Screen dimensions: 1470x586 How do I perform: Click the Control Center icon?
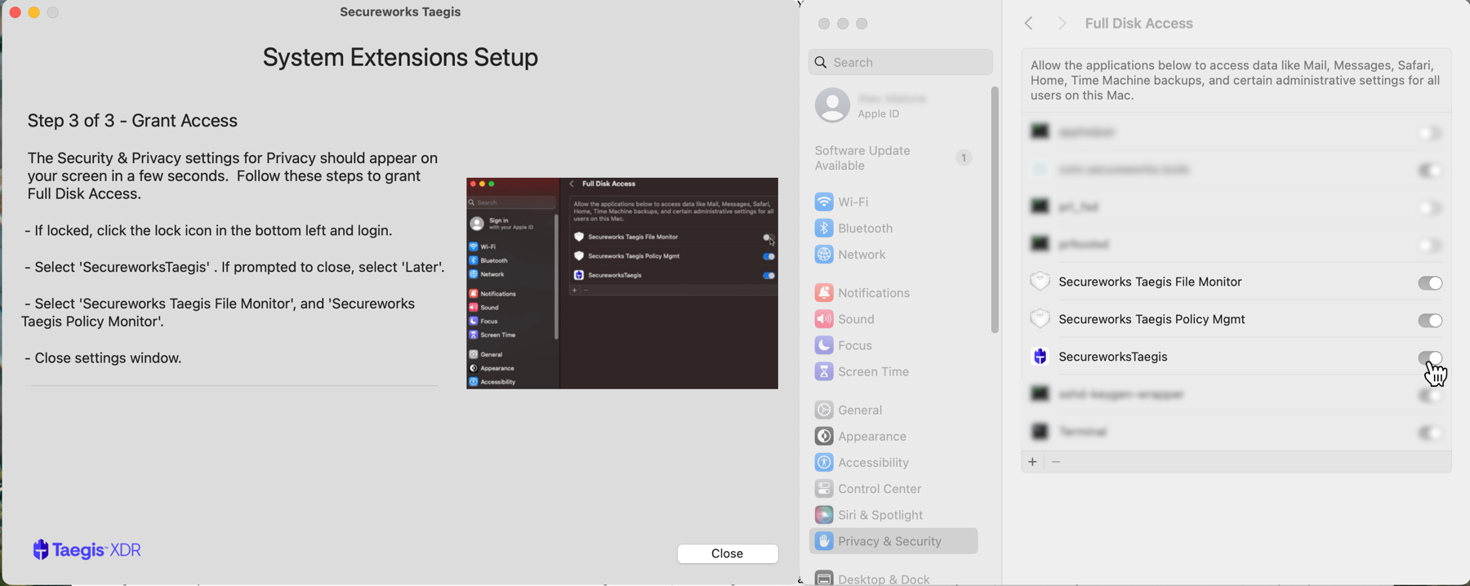824,489
